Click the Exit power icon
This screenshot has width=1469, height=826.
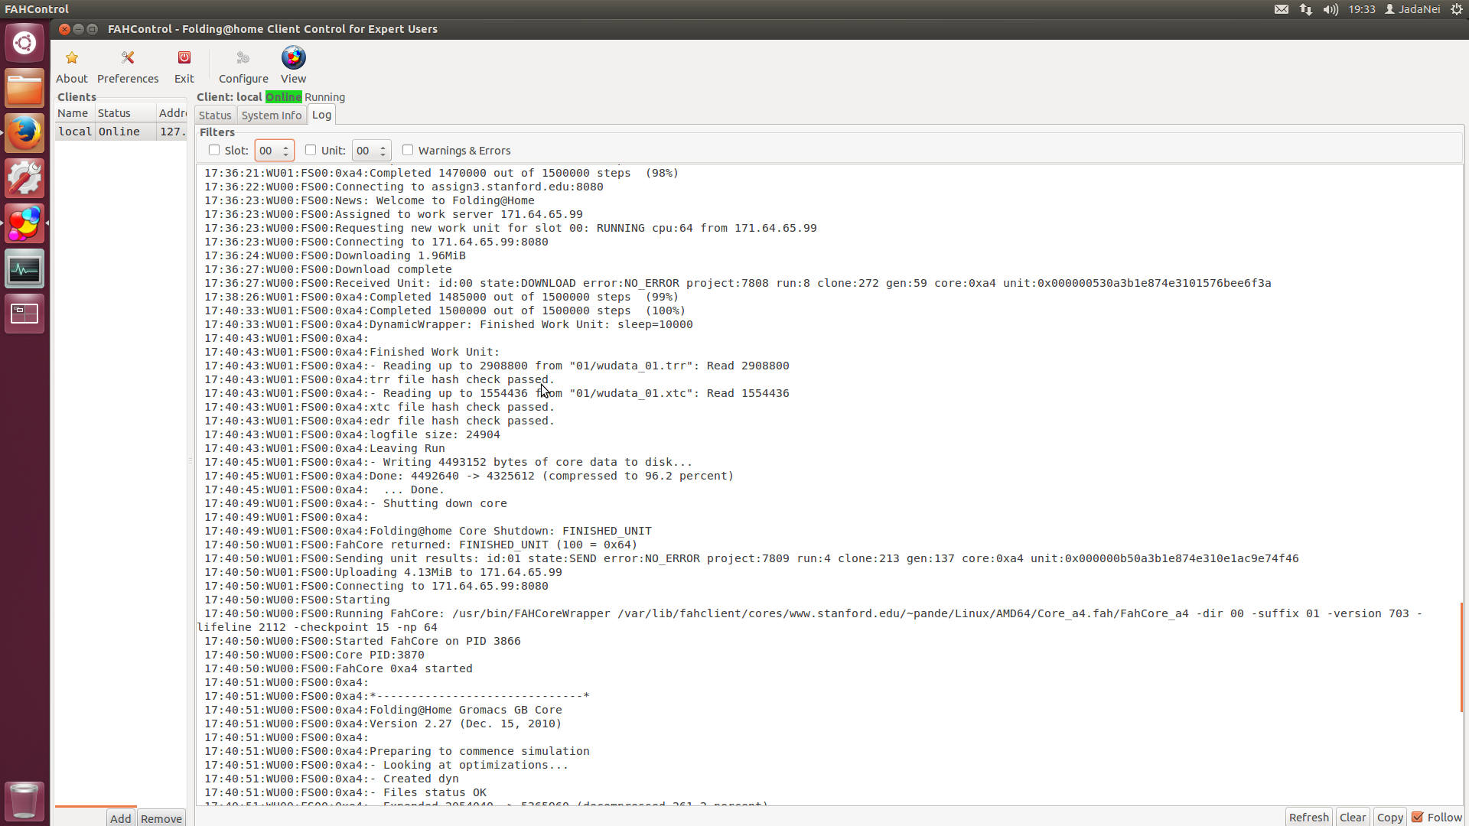[184, 58]
